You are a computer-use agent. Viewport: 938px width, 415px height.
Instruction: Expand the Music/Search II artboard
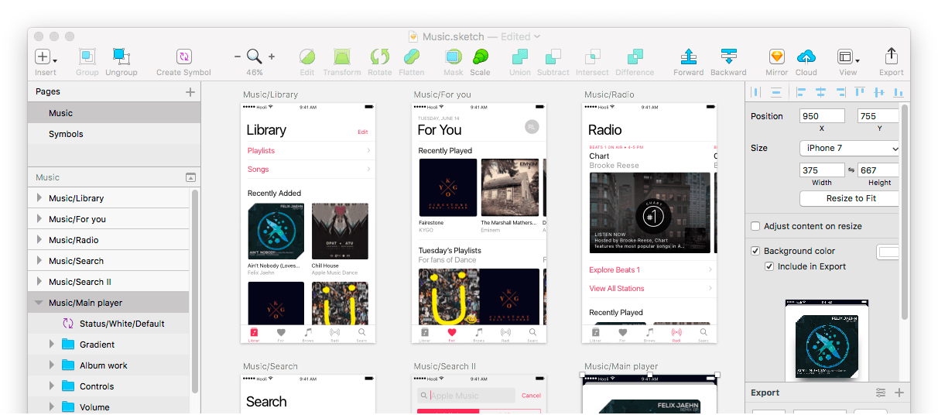click(39, 282)
